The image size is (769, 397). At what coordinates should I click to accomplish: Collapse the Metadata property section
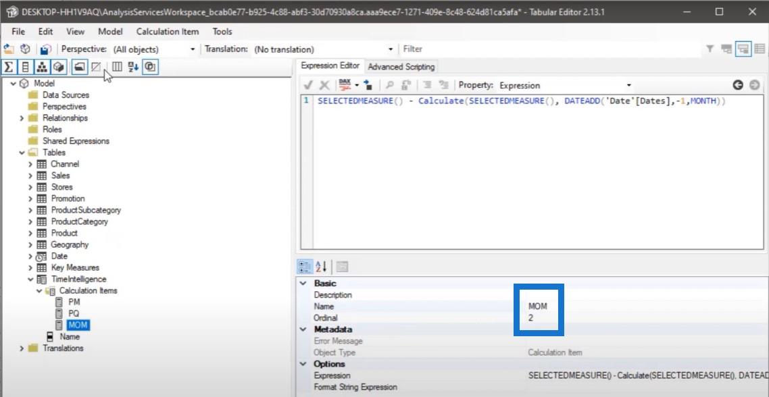click(x=303, y=329)
